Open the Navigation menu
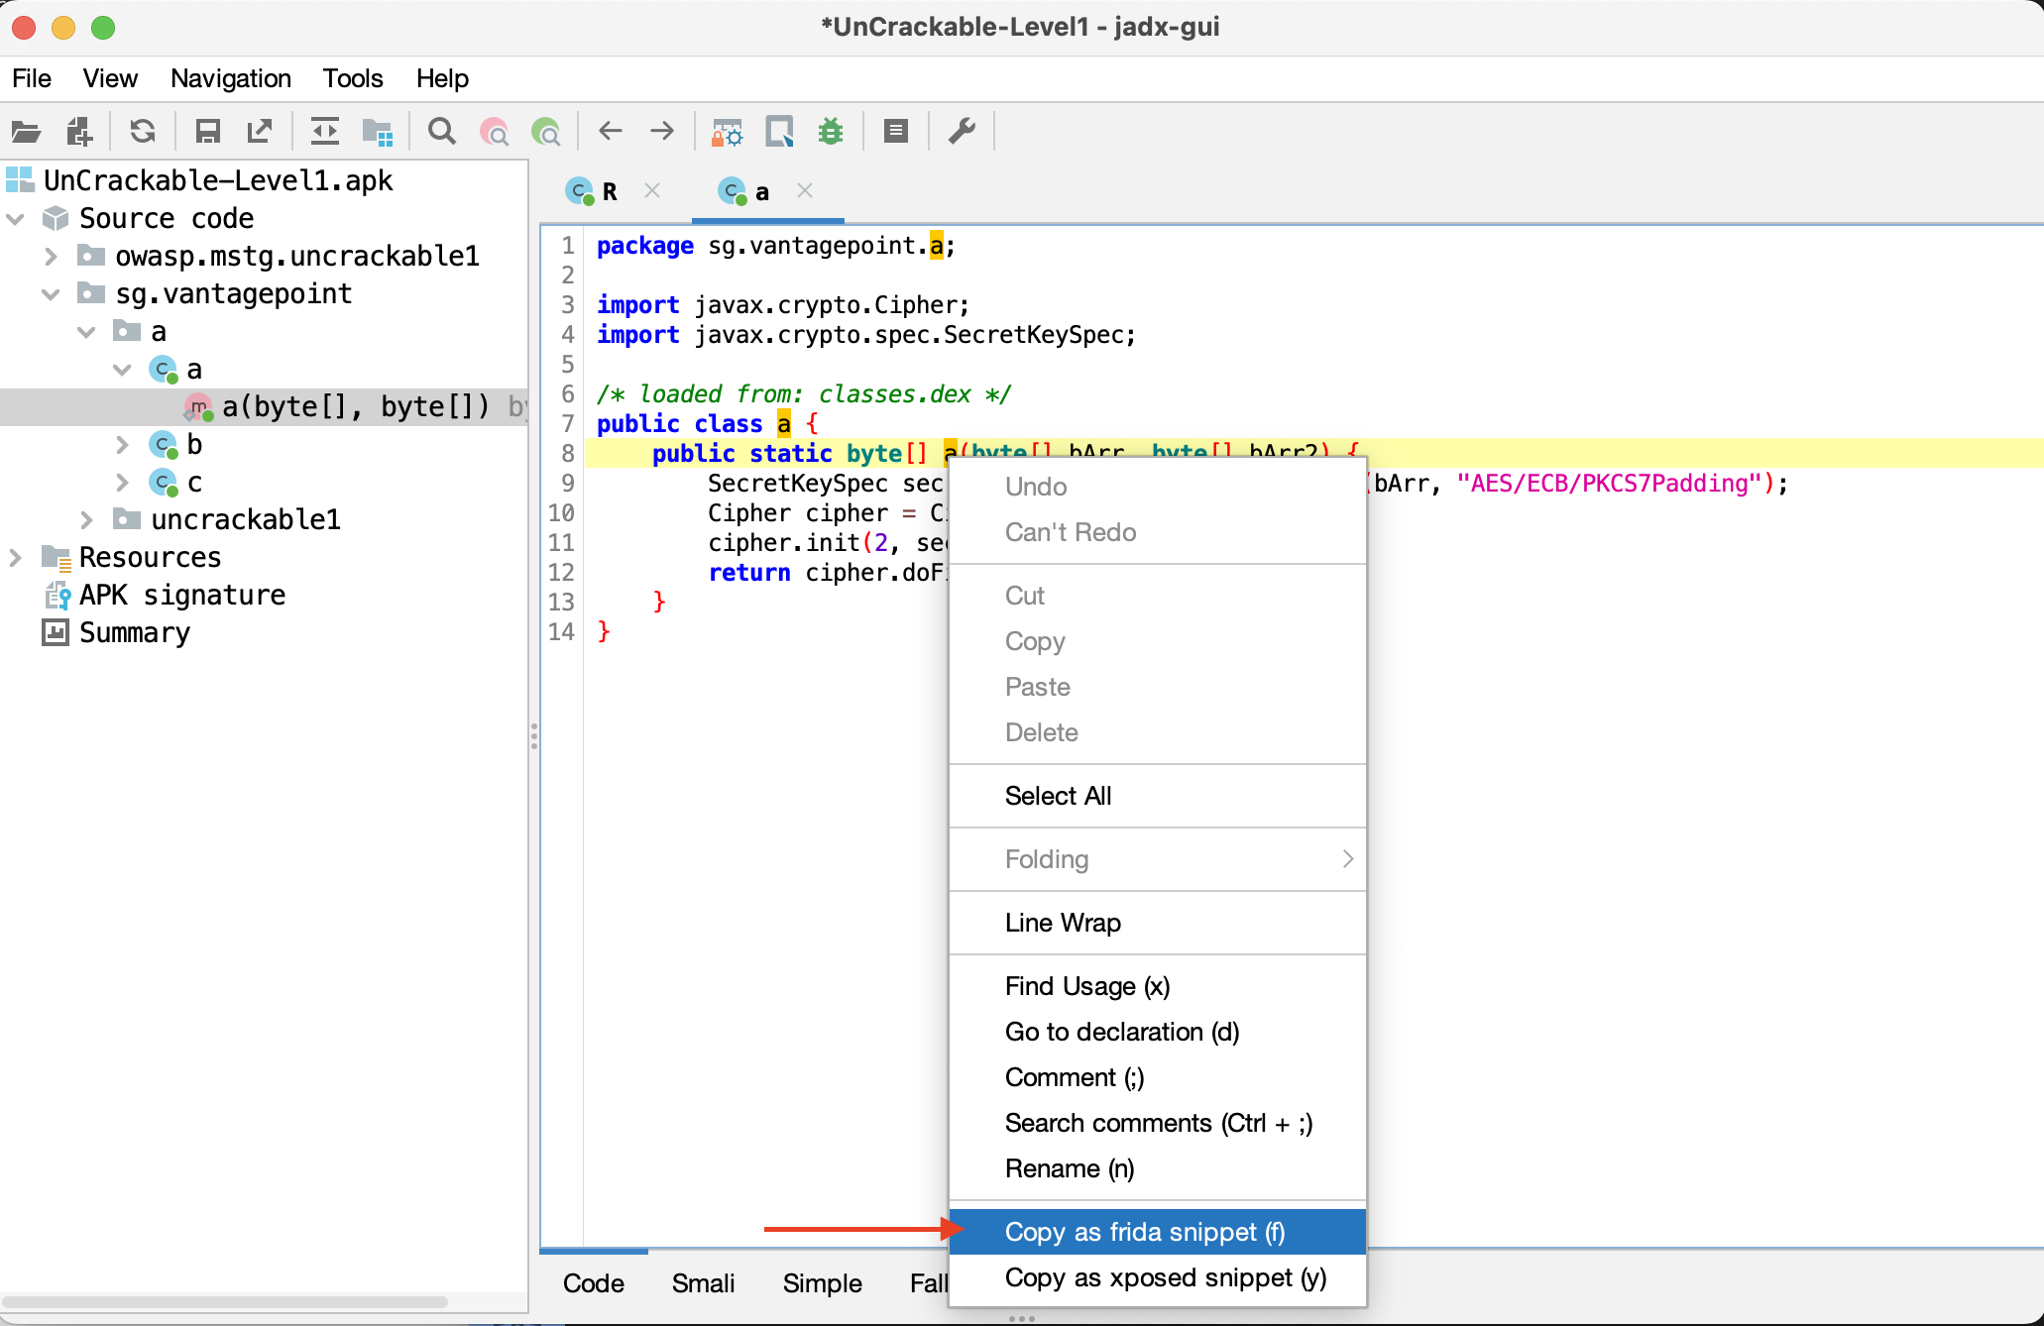 point(230,78)
